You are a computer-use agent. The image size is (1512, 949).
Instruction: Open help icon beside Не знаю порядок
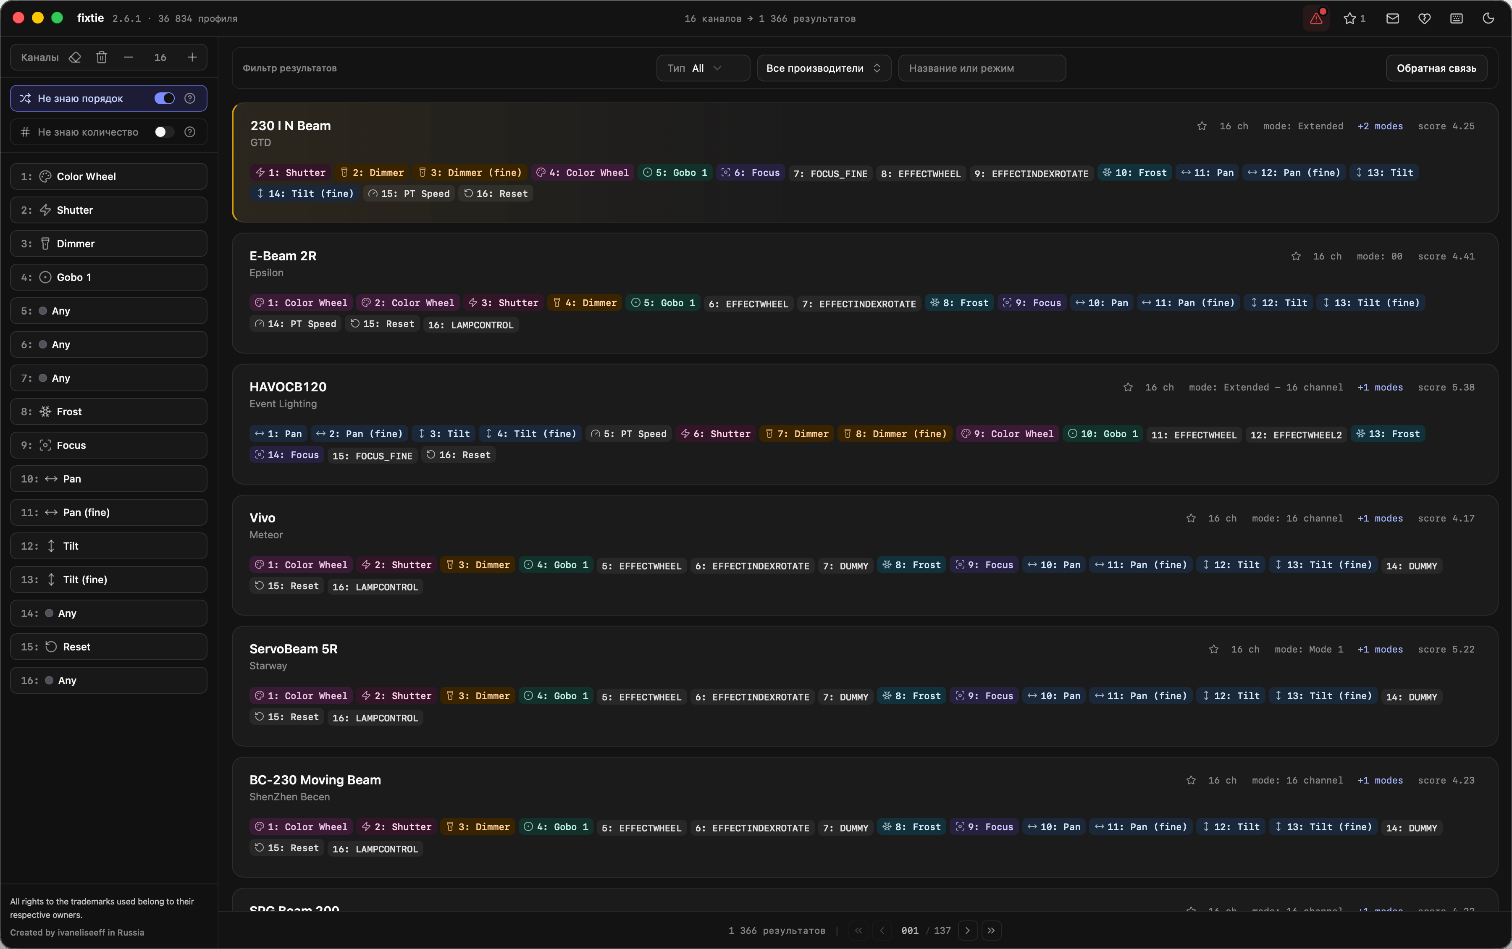[190, 99]
